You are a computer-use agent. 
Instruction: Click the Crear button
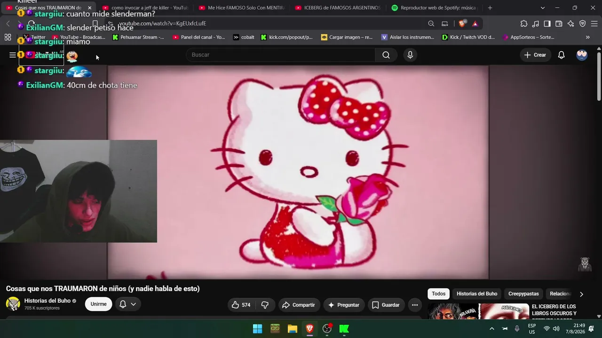(535, 55)
